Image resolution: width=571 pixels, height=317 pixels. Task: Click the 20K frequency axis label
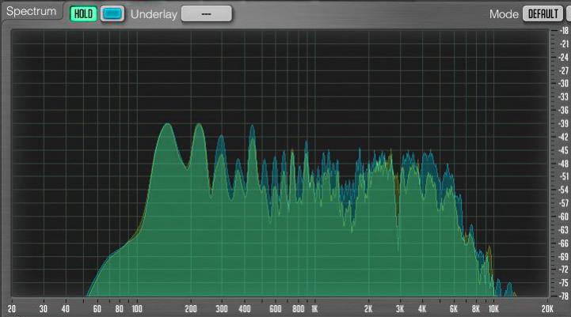(547, 309)
